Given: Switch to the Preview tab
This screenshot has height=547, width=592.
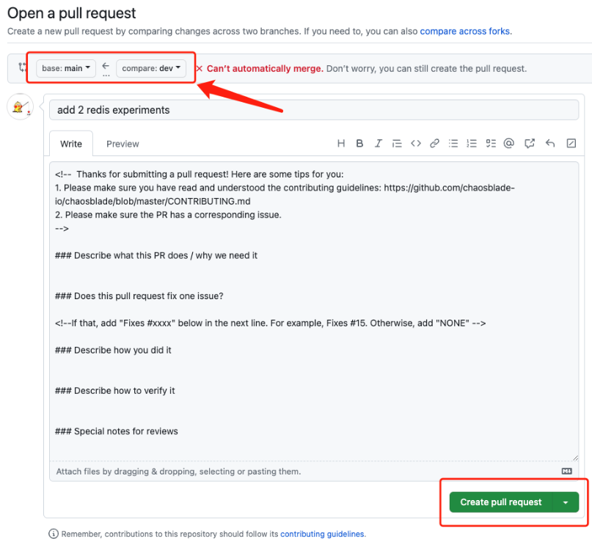Looking at the screenshot, I should click(123, 144).
